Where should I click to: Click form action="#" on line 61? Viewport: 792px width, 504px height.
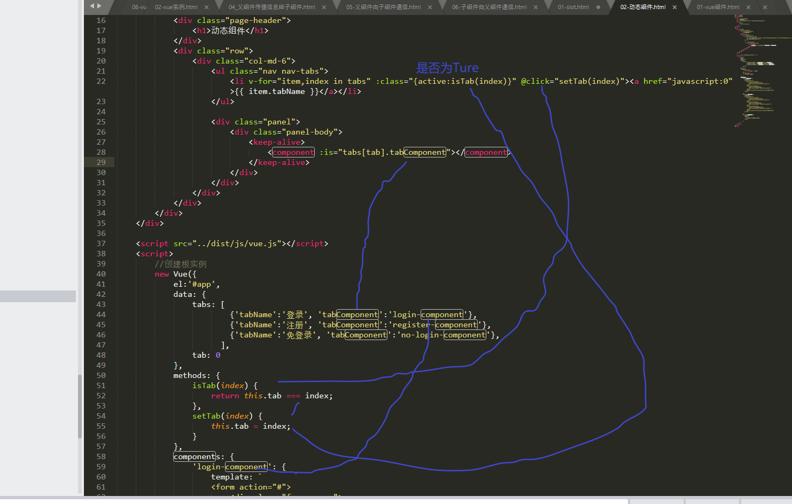pyautogui.click(x=251, y=487)
